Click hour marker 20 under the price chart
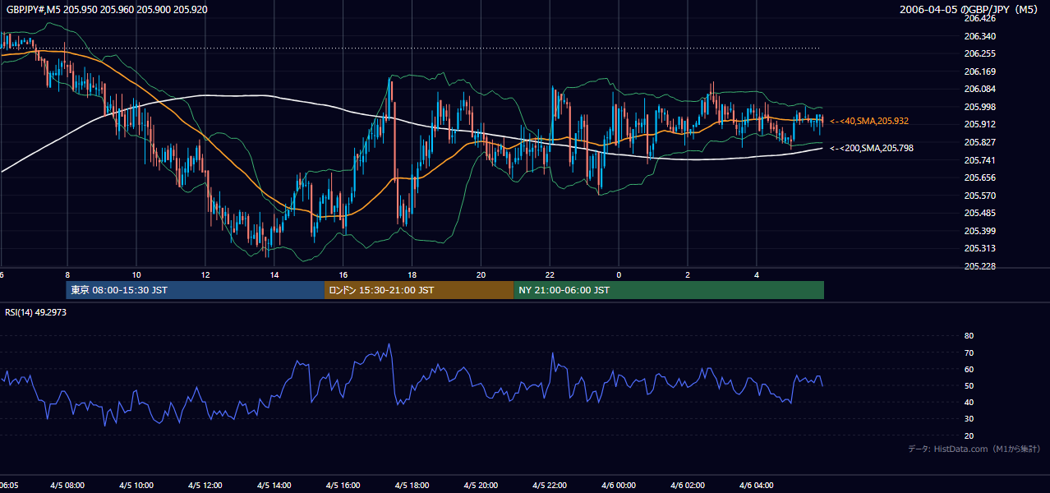Viewport: 1050px width, 493px height. (x=481, y=275)
